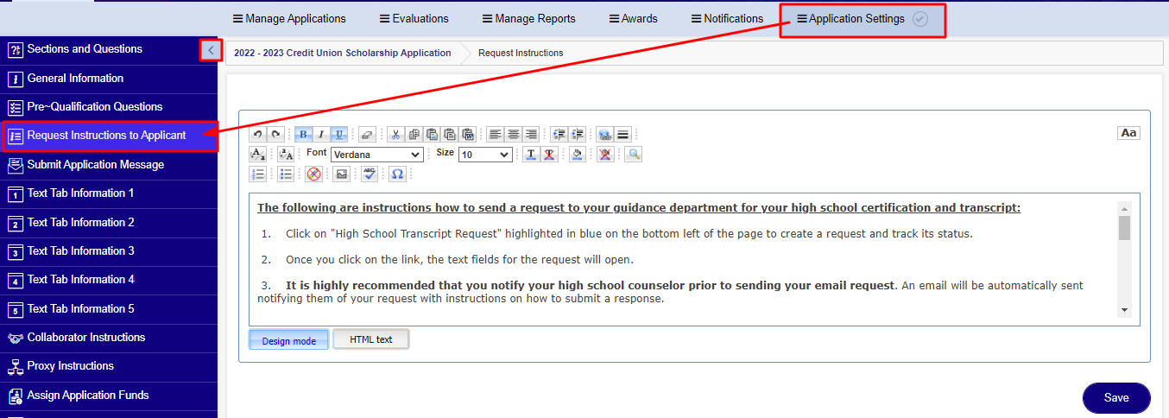Open the find magnifier tool
Viewport: 1169px width, 418px height.
click(634, 155)
